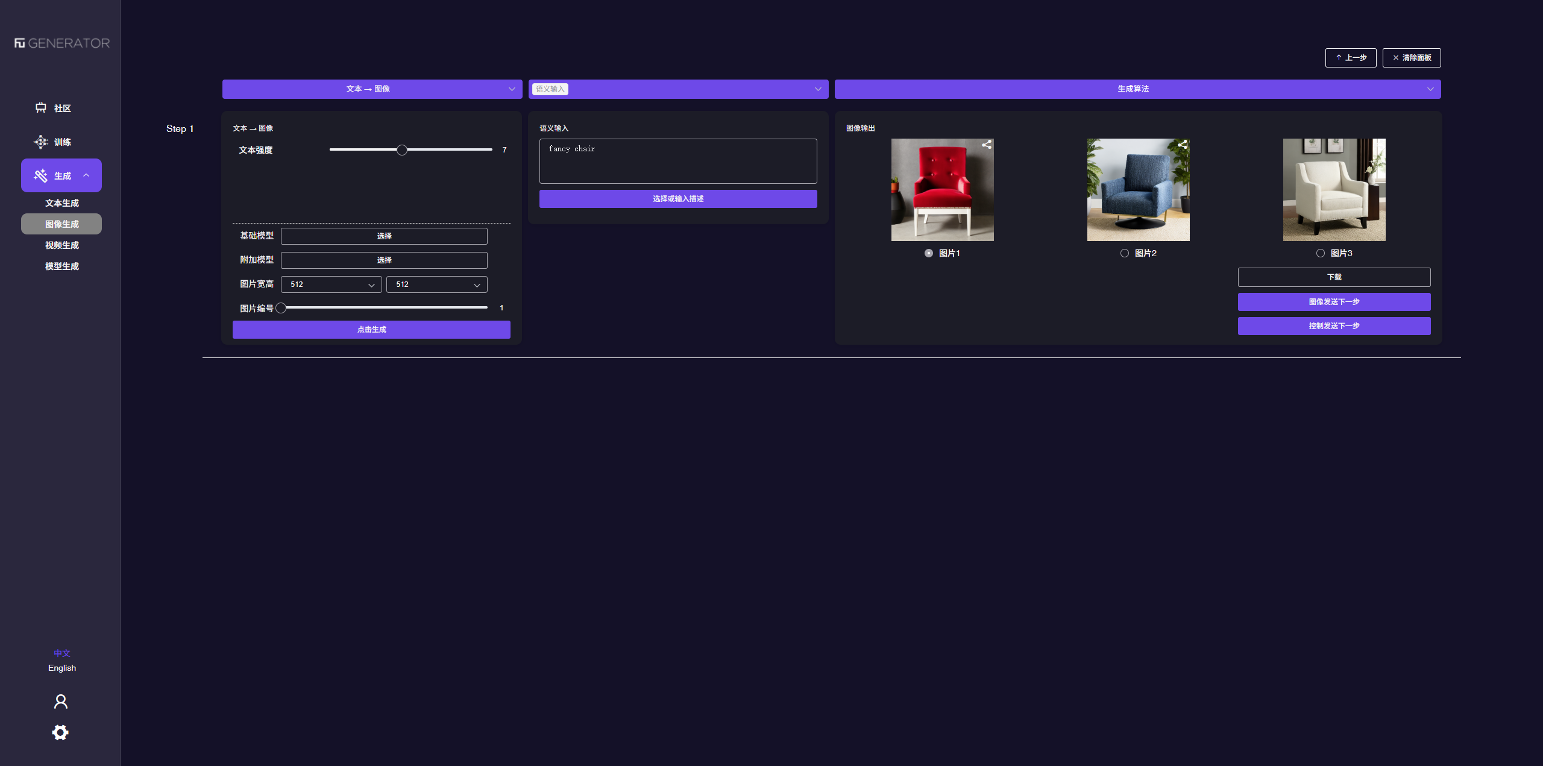Click the 点击生成 generate button
This screenshot has width=1543, height=766.
[371, 330]
